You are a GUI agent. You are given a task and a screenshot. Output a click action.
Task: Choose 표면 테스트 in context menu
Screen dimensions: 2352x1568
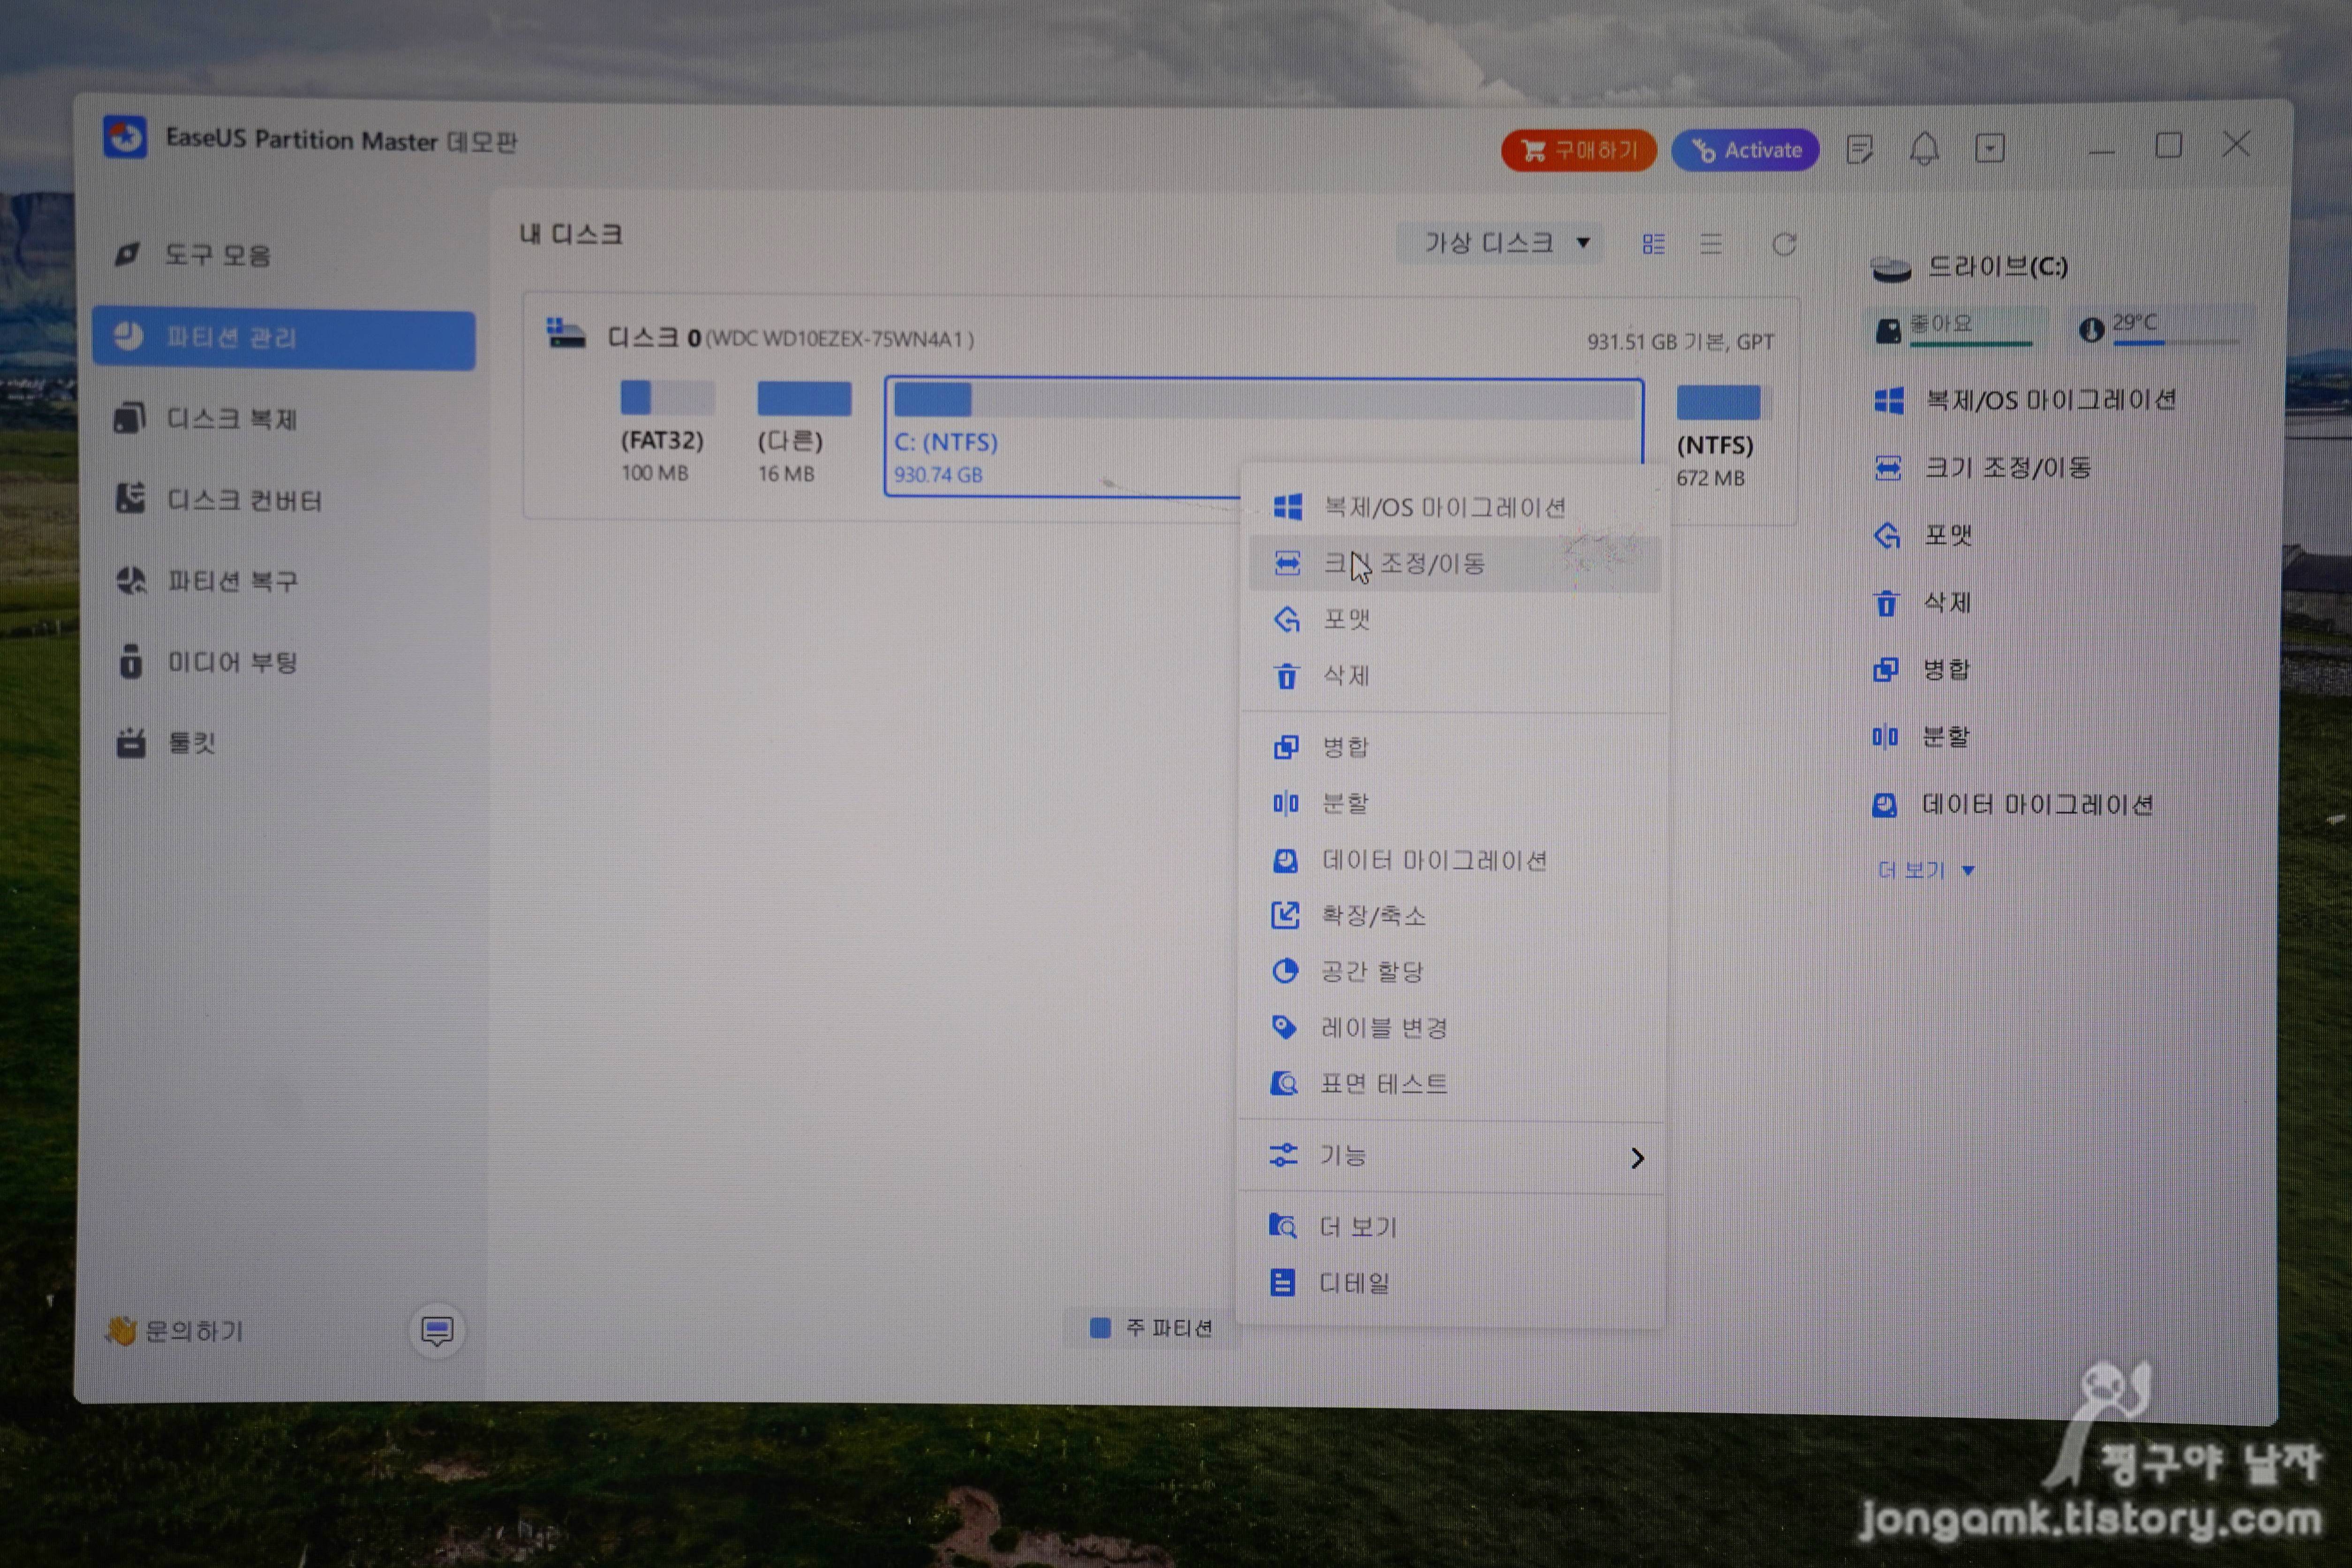pos(1383,1084)
